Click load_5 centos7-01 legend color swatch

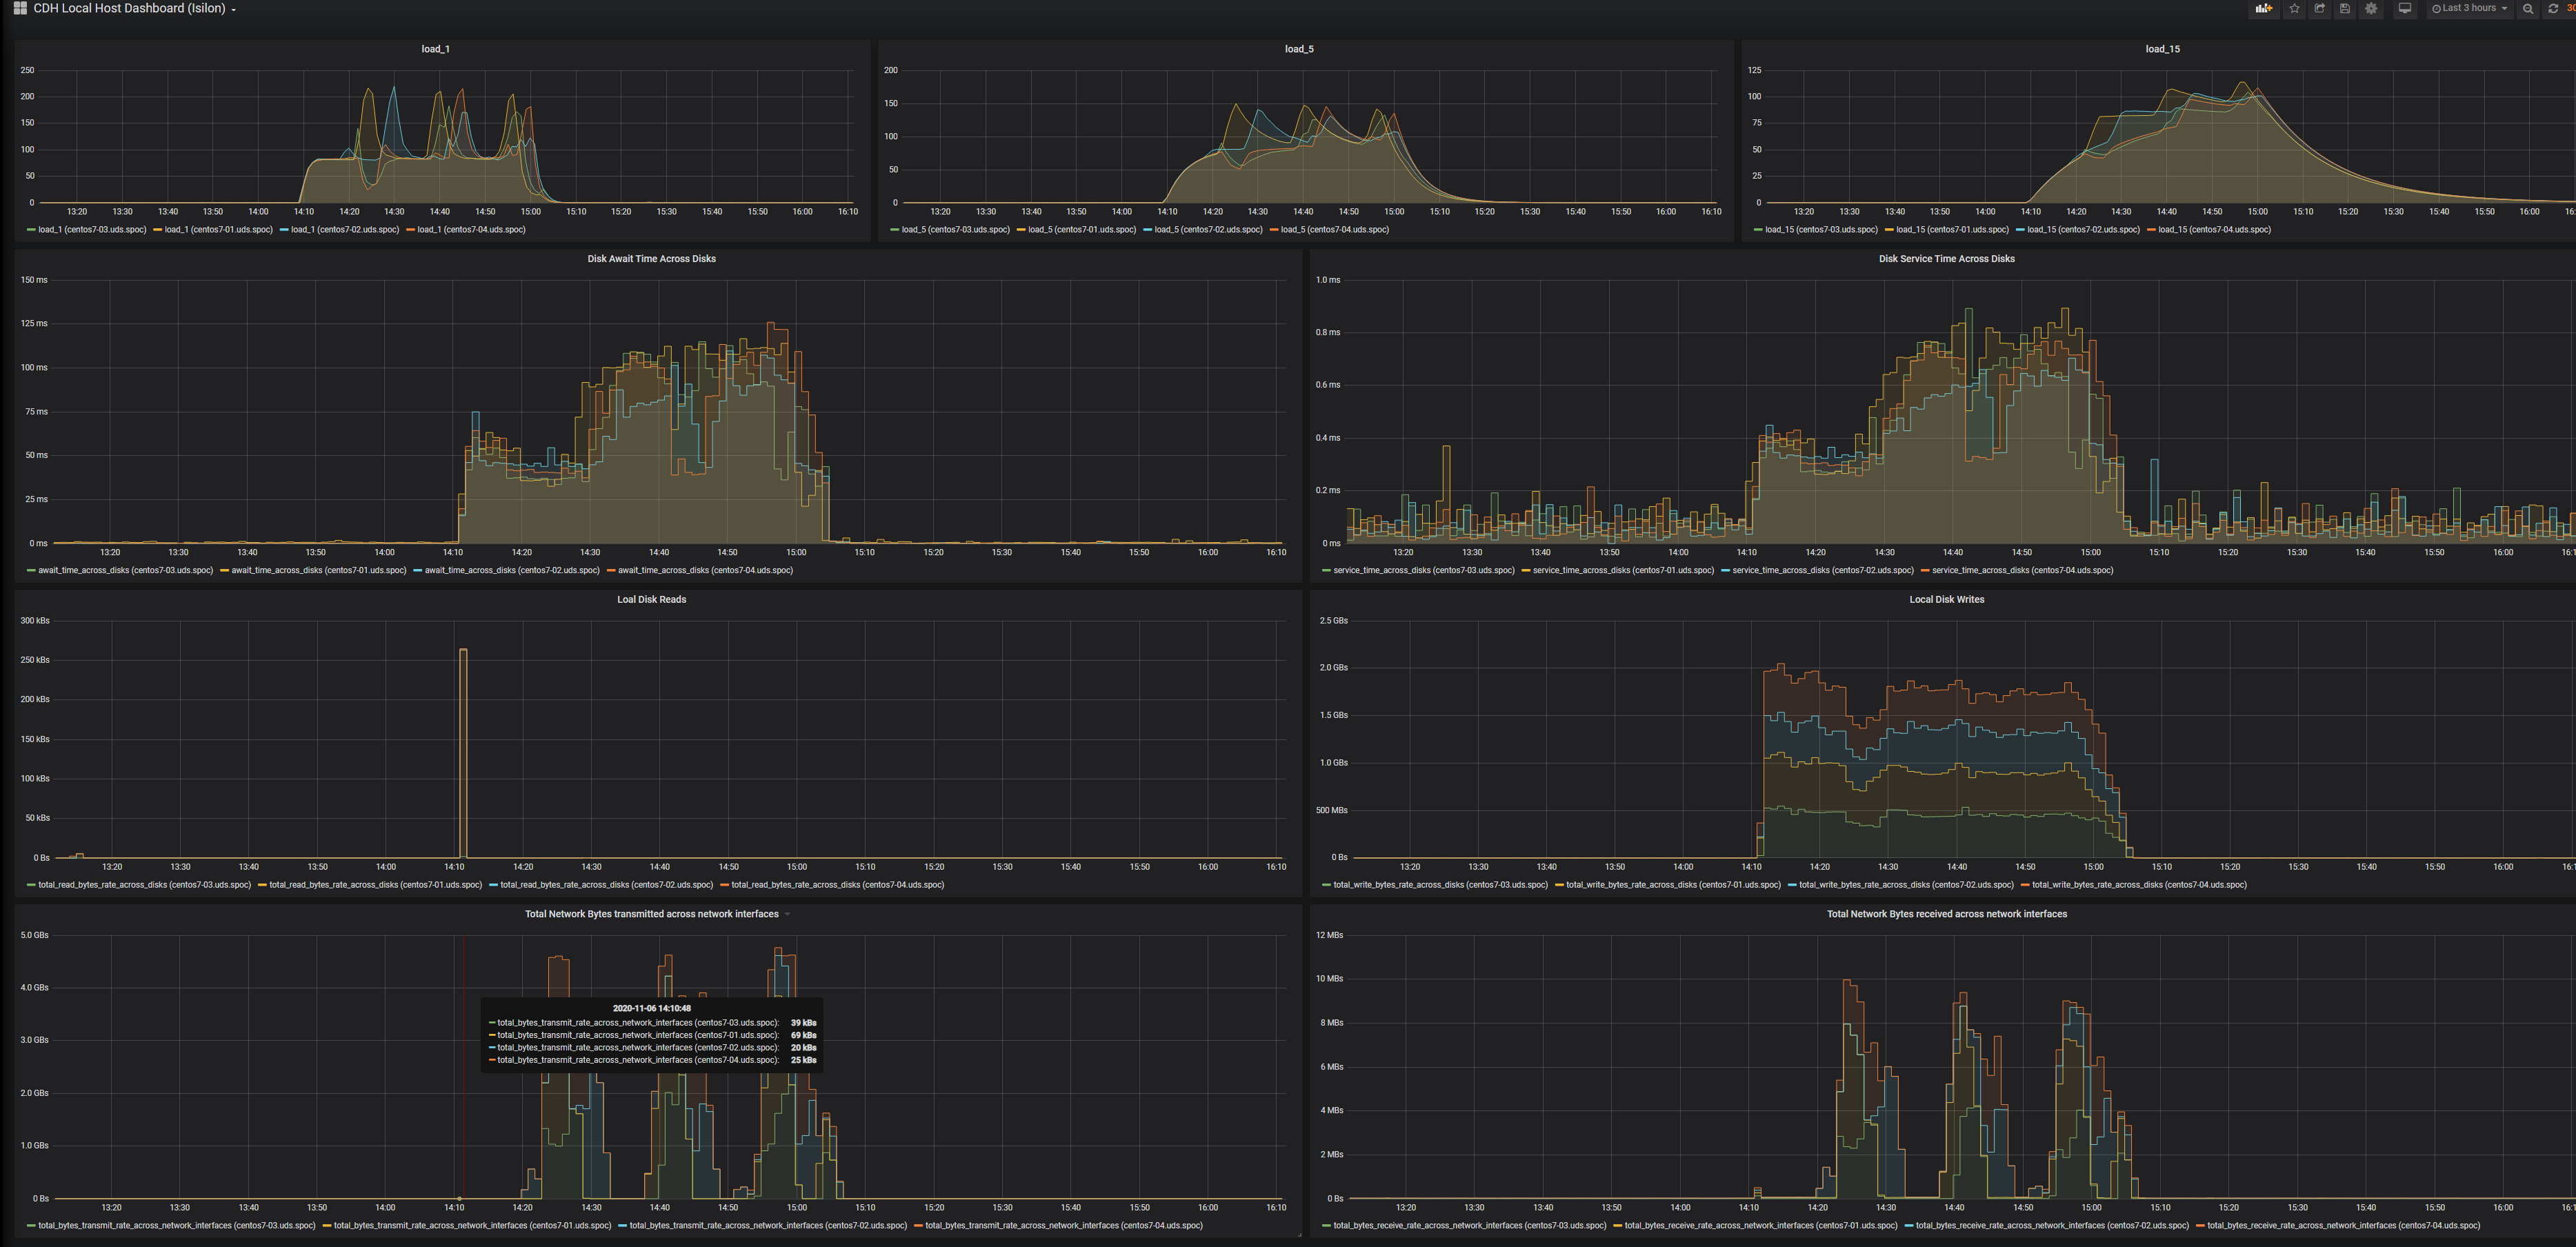(1021, 230)
